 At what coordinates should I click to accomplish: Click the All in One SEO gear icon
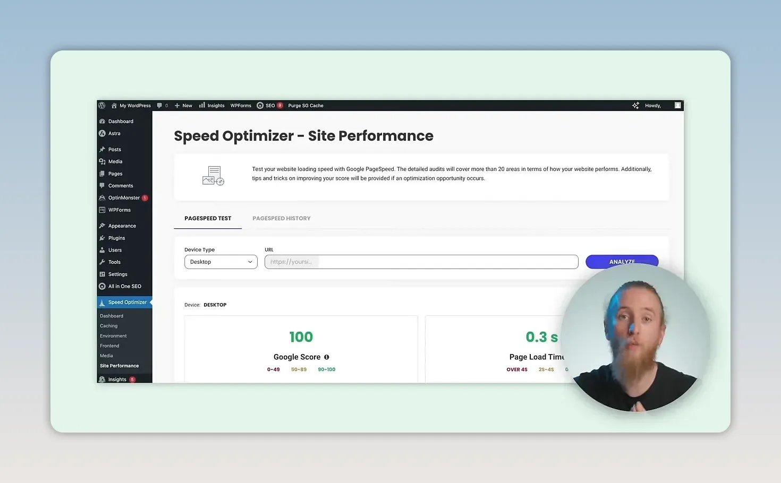click(102, 286)
